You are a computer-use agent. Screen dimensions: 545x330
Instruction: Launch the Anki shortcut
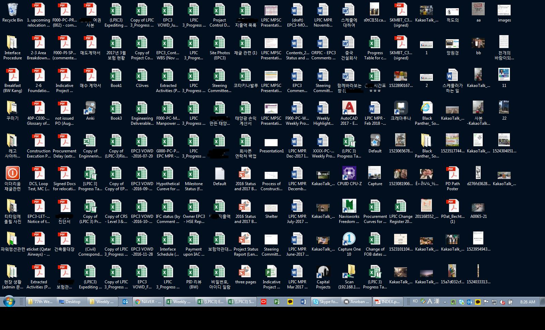pos(90,111)
